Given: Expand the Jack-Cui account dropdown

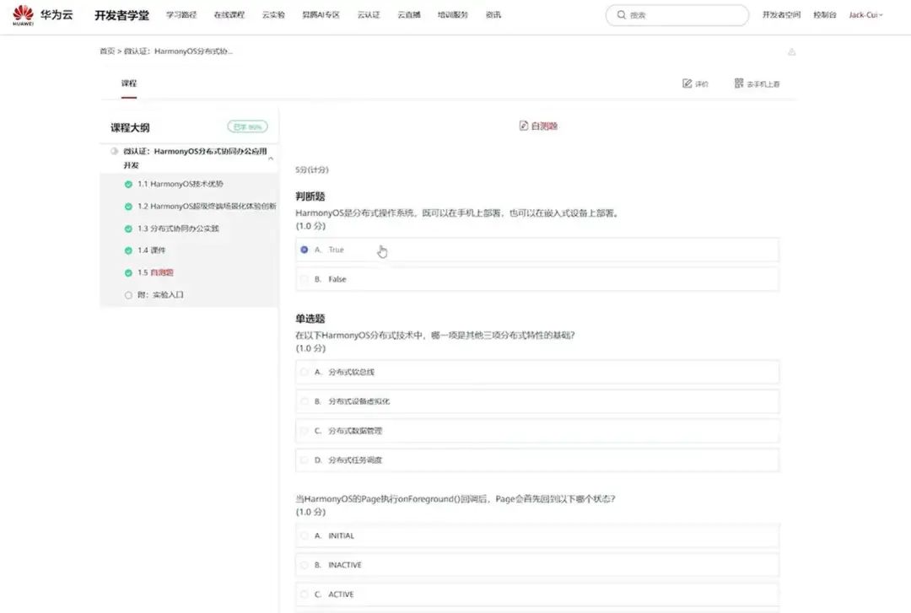Looking at the screenshot, I should click(865, 15).
